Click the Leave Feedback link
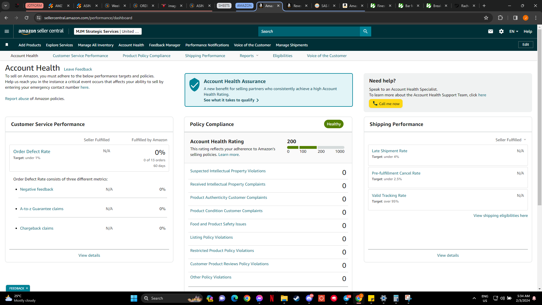This screenshot has width=542, height=305. [78, 69]
